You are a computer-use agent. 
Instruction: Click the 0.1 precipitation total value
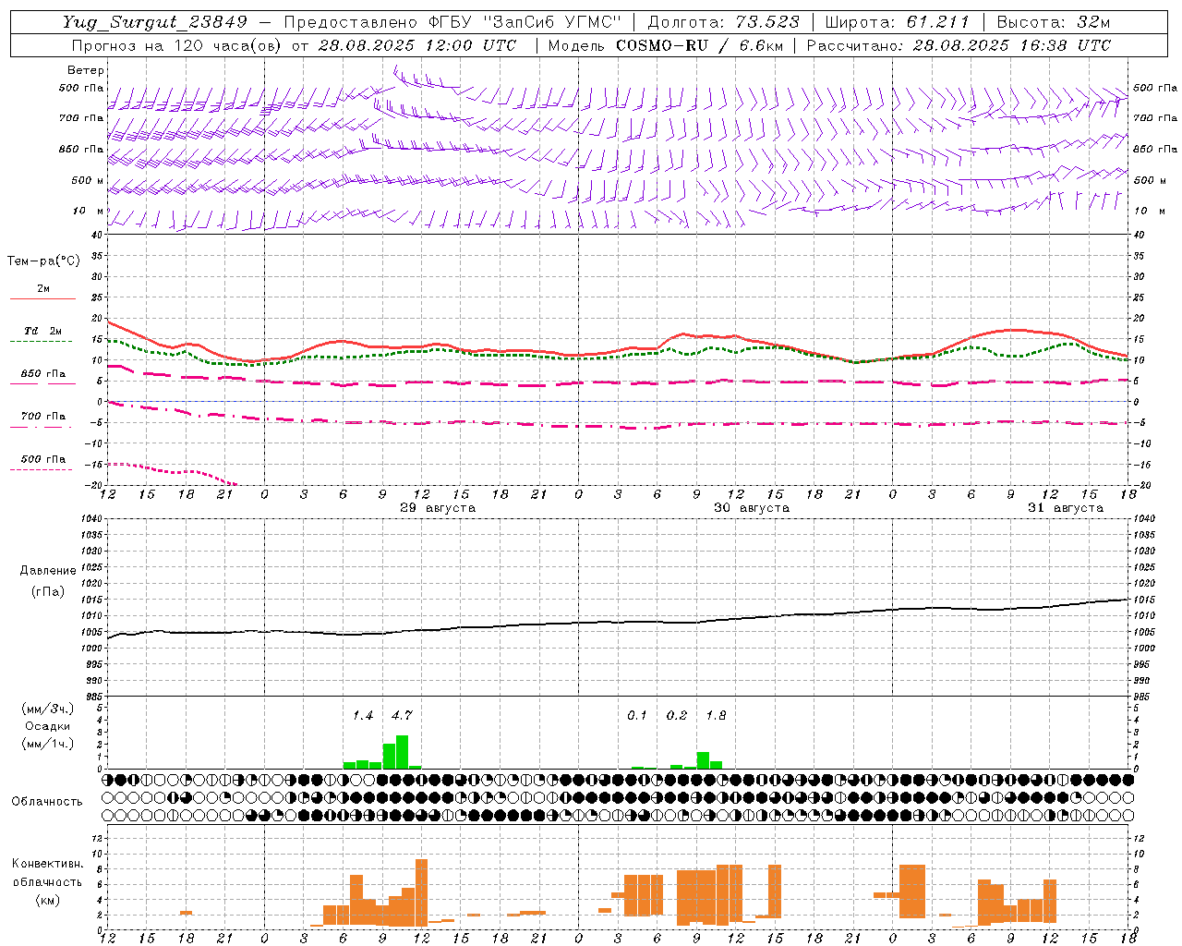tap(637, 715)
